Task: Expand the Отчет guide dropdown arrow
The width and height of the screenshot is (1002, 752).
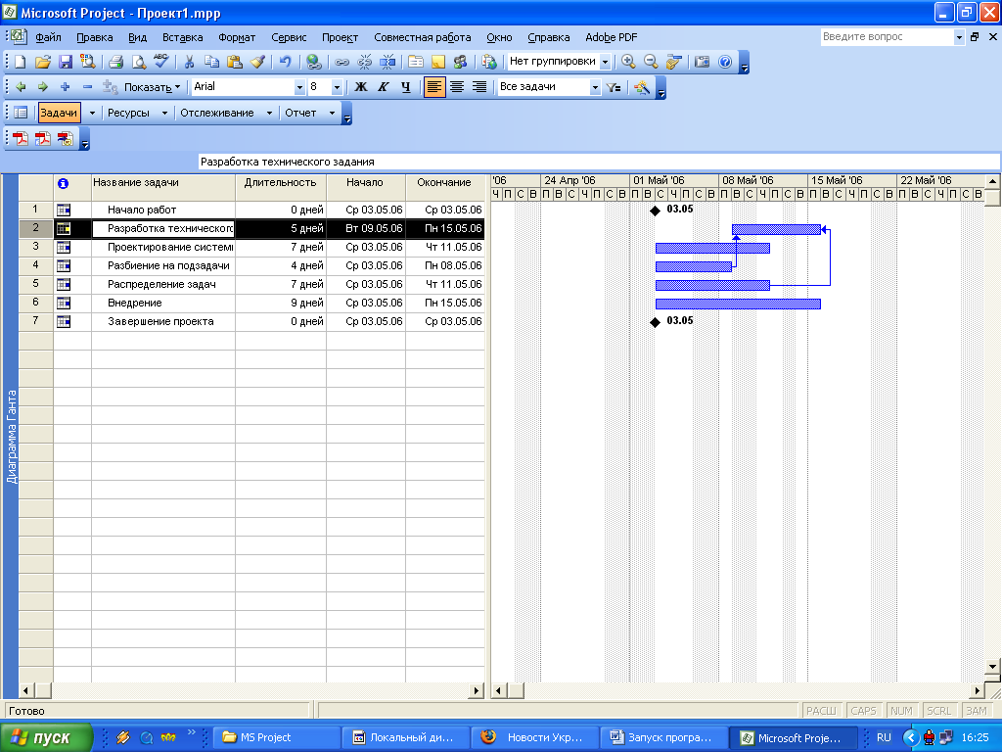Action: tap(332, 114)
